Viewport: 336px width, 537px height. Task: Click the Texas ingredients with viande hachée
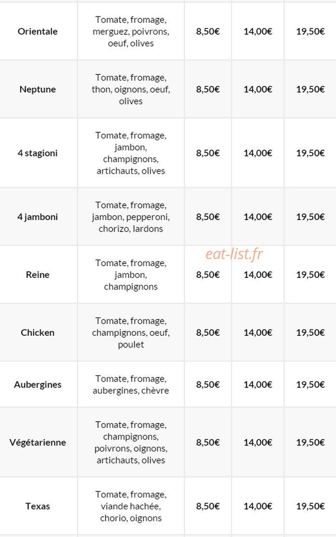(x=131, y=506)
